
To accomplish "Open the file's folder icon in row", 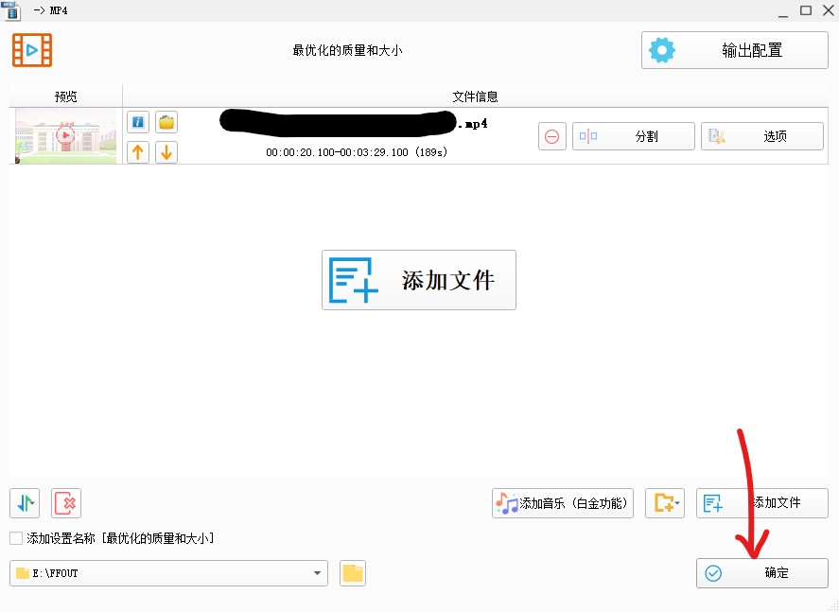I will (x=166, y=122).
